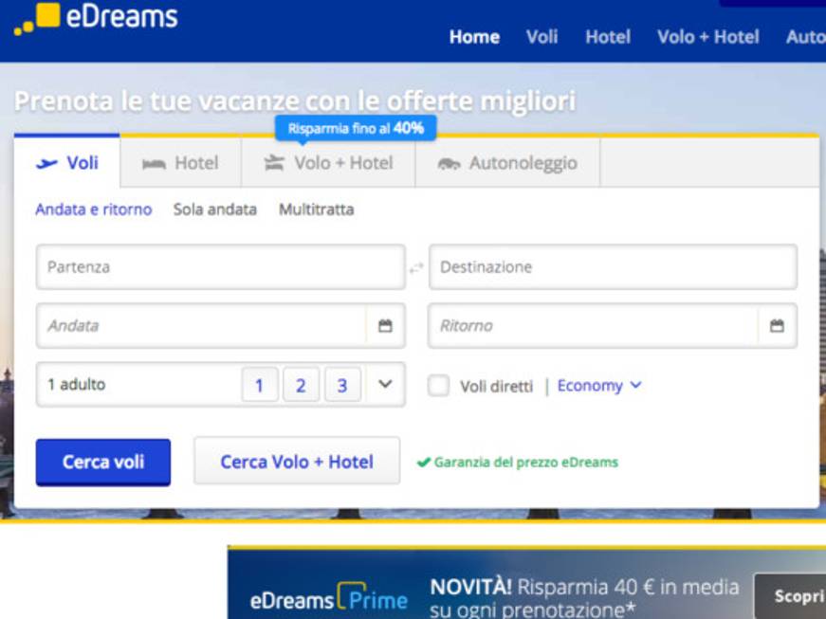Viewport: 826px width, 619px height.
Task: Click the Scopri button in Prime banner
Action: (790, 596)
